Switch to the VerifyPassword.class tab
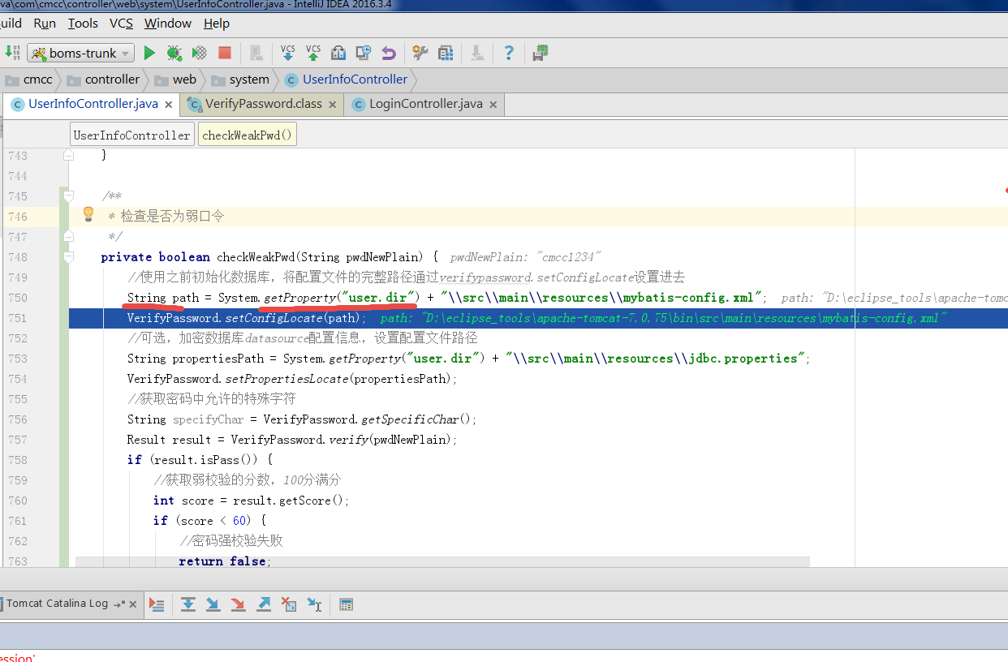 [x=263, y=104]
